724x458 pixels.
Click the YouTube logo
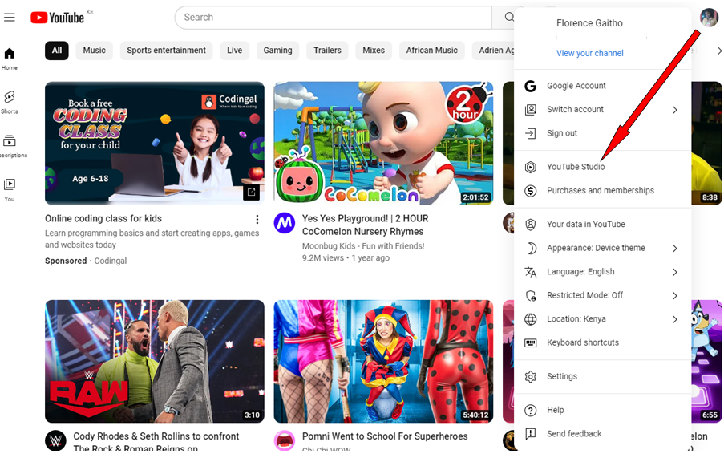pyautogui.click(x=57, y=18)
